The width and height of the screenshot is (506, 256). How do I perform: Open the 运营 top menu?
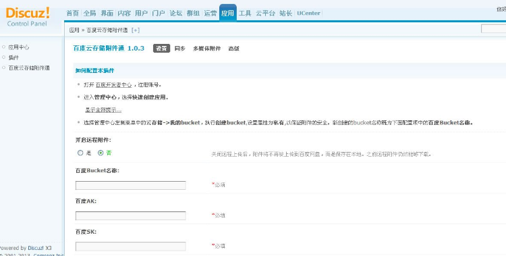[210, 14]
